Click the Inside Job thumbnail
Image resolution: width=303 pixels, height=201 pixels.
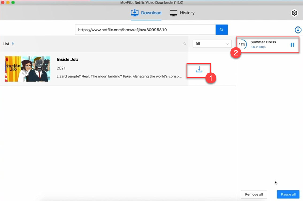28,69
